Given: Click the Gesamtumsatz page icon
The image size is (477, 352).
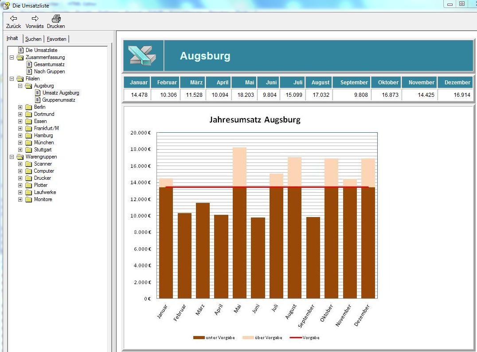Looking at the screenshot, I should pos(29,64).
